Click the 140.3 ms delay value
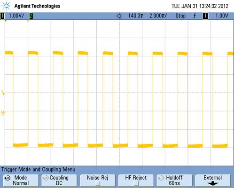The image size is (234, 188). click(136, 16)
